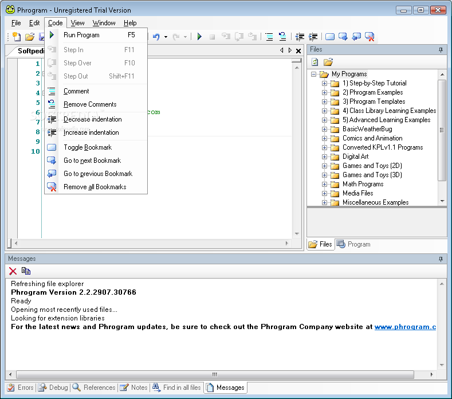The width and height of the screenshot is (452, 399).
Task: Click the Open file toolbar icon
Action: tap(30, 37)
